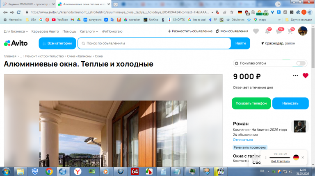
Task: Click Показать телефон button
Action: [x=251, y=103]
